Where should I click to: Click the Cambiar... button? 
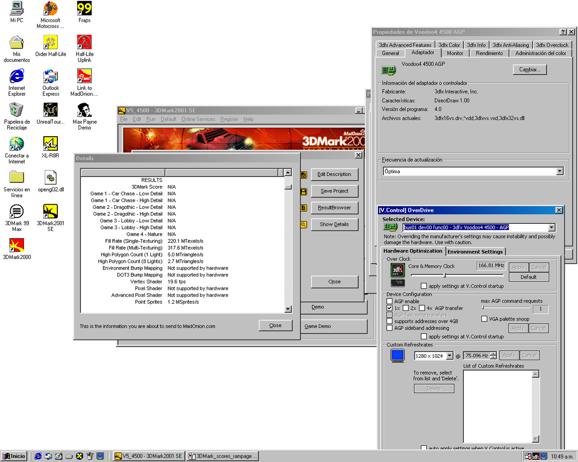point(530,69)
